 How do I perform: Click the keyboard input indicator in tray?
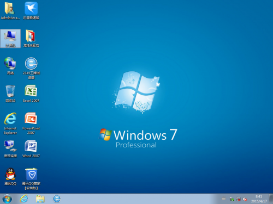click(224, 199)
